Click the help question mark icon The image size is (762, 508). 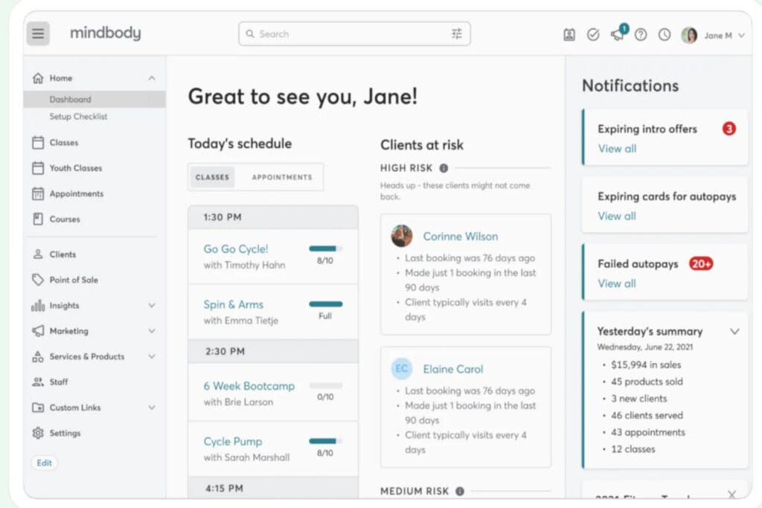tap(641, 34)
